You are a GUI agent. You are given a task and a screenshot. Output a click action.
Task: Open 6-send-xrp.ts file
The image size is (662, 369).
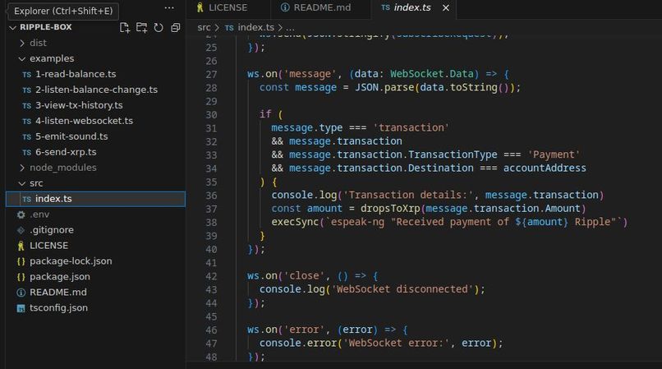pyautogui.click(x=95, y=152)
